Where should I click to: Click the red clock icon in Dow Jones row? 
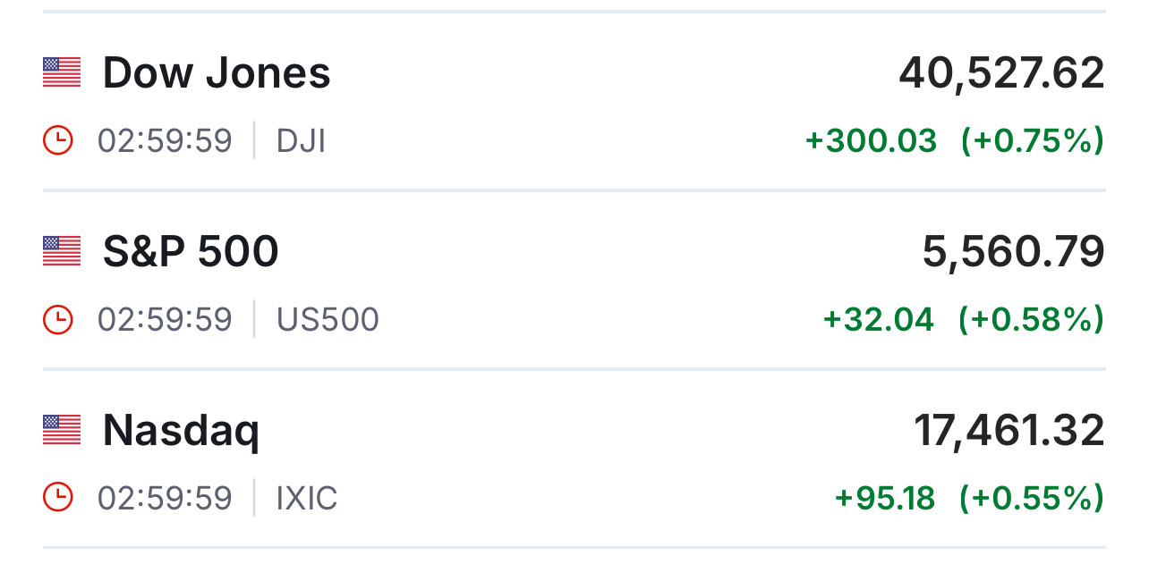(58, 140)
